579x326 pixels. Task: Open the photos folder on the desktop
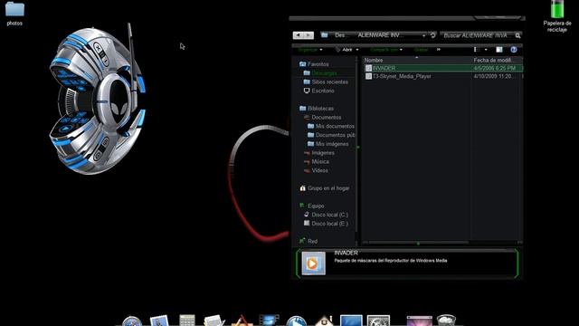14,14
